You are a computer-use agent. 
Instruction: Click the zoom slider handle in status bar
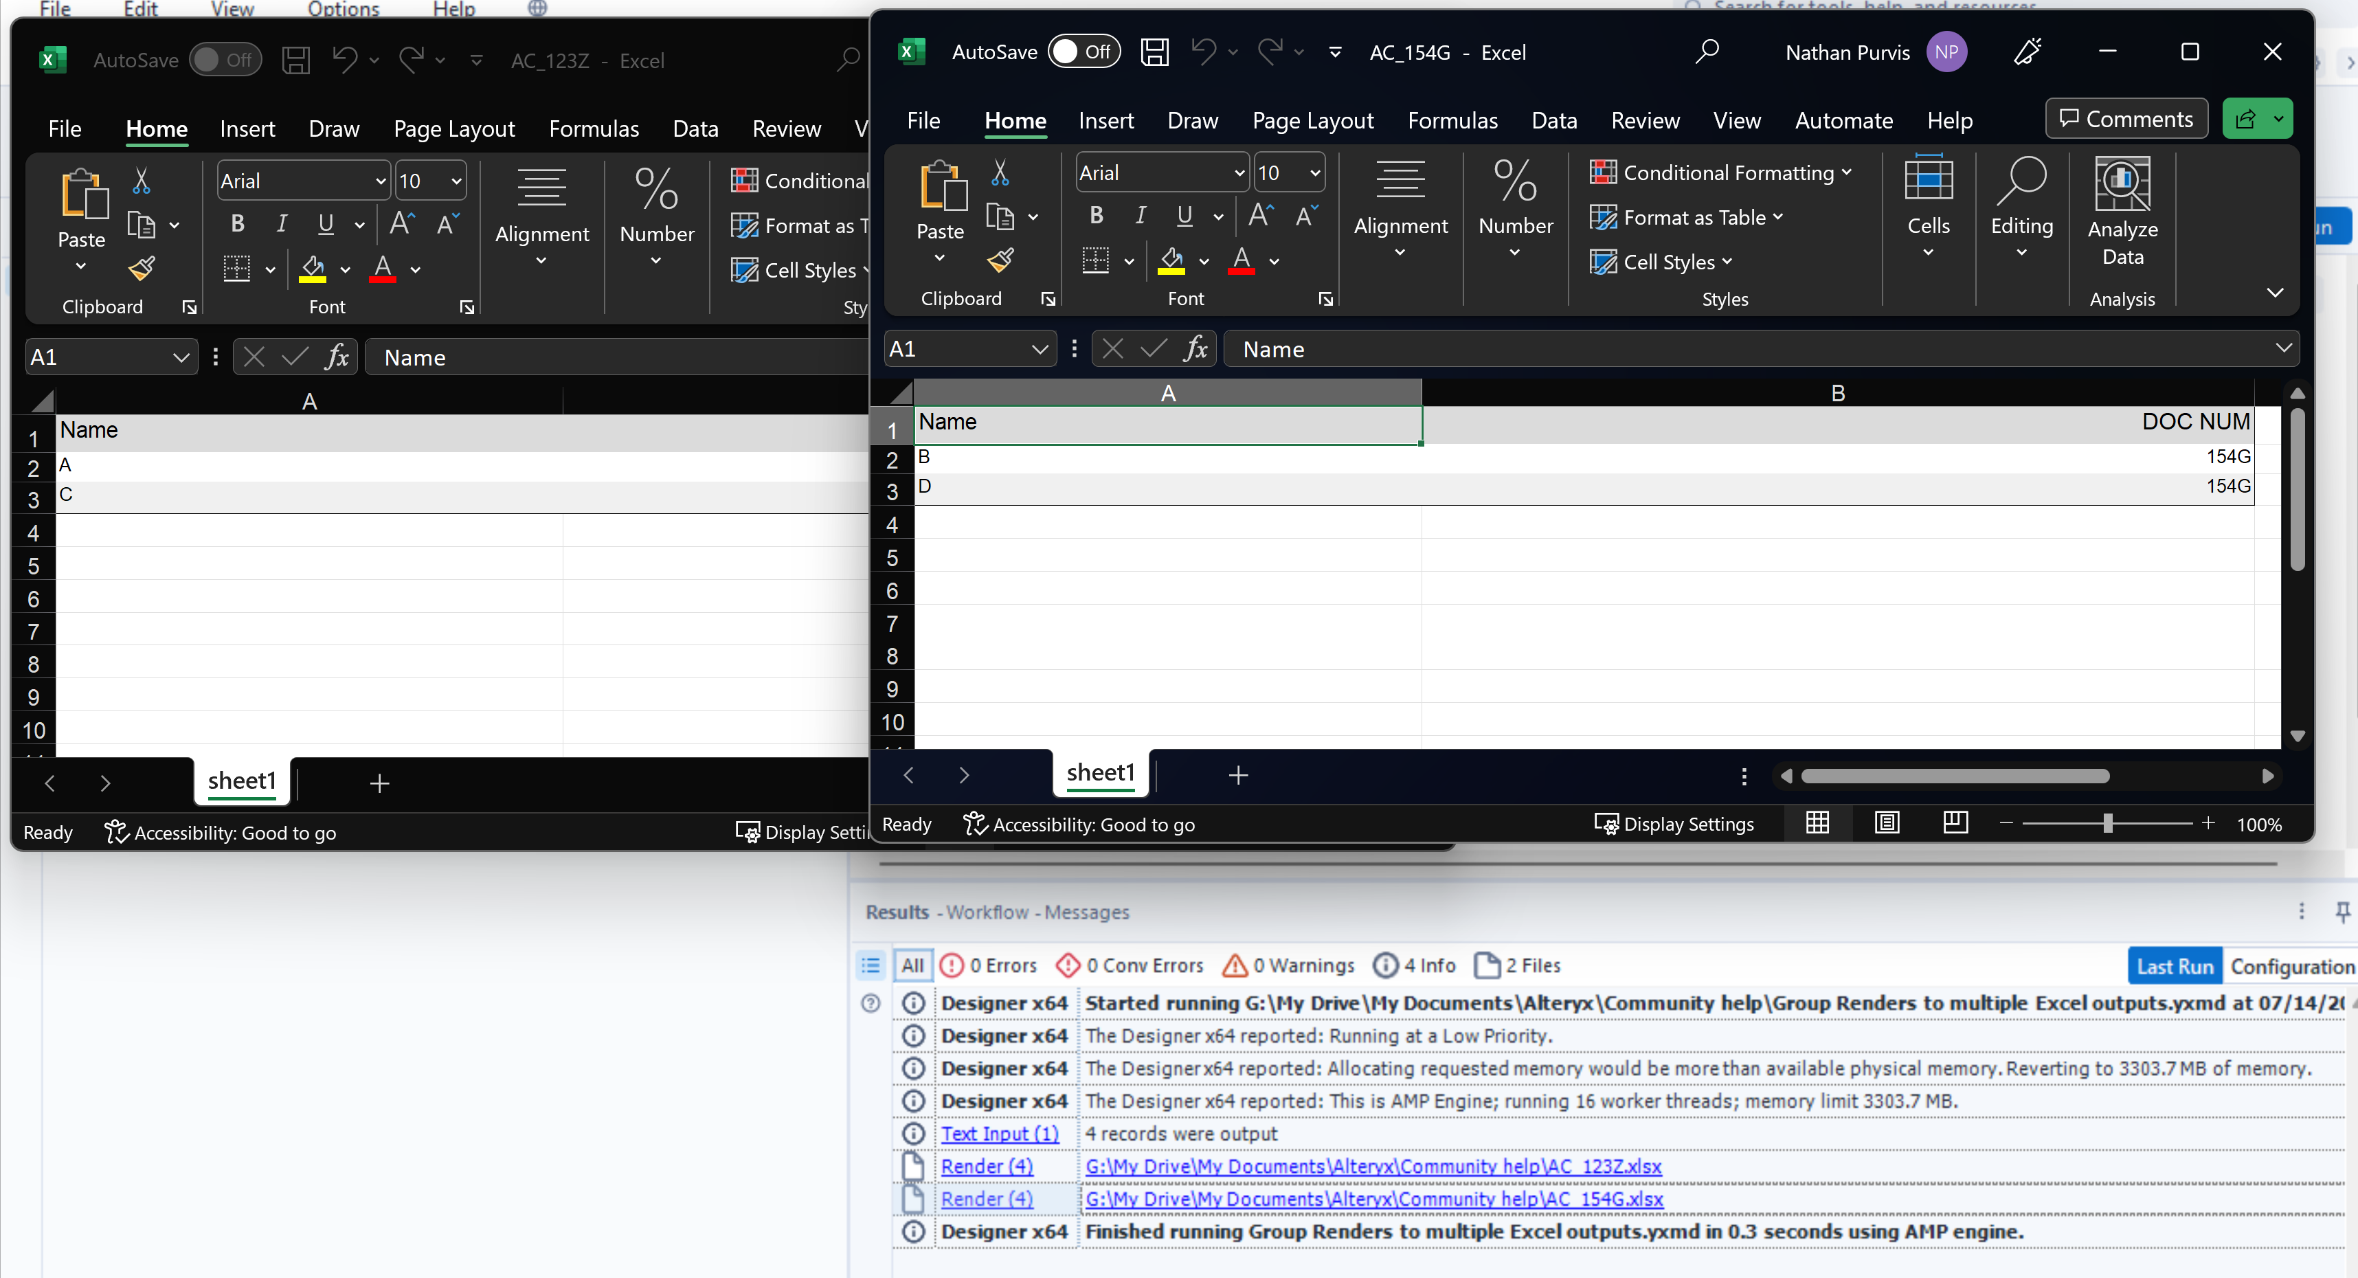(x=2107, y=823)
